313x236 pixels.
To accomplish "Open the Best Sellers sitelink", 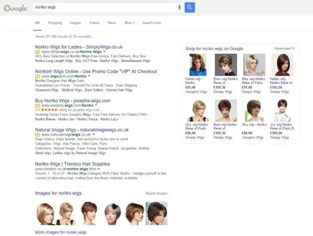I will coord(94,90).
